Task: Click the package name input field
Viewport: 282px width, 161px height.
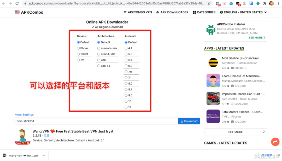Action: (96, 121)
